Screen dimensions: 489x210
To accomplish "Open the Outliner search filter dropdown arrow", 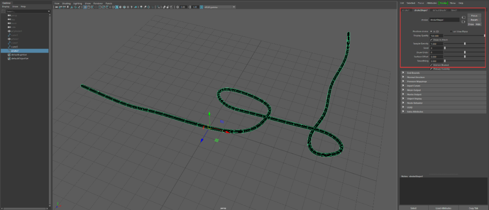I will [49, 11].
